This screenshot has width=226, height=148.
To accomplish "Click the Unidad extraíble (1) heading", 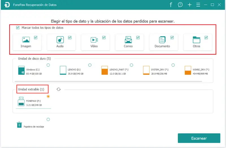I will click(31, 89).
